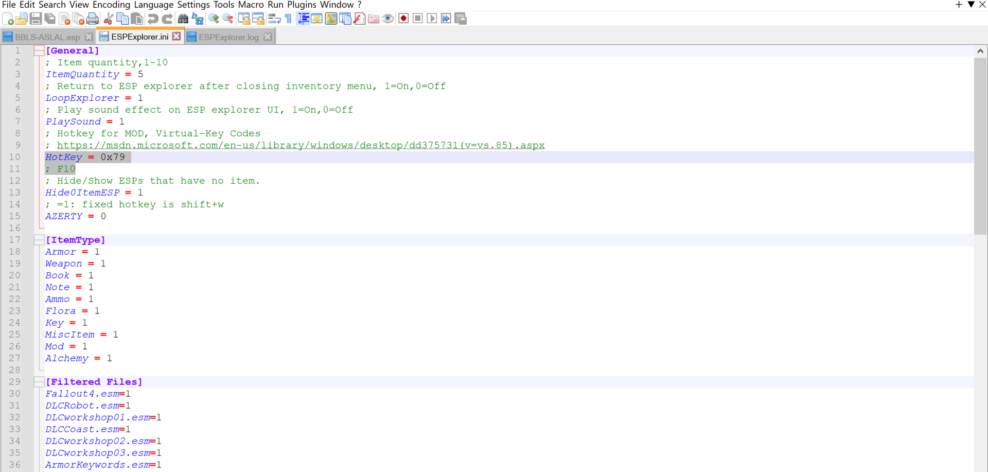Close the current document via the toolbar icon

pyautogui.click(x=64, y=19)
